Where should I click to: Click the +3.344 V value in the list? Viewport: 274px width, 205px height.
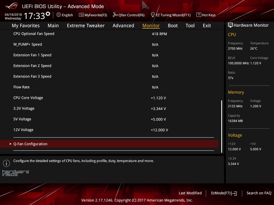(158, 109)
